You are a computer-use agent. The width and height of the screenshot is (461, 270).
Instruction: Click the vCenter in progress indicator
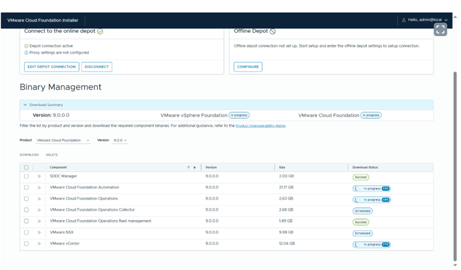coord(372,245)
